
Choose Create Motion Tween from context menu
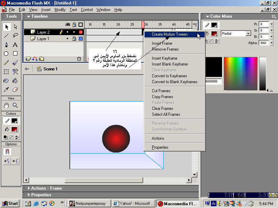pos(175,34)
